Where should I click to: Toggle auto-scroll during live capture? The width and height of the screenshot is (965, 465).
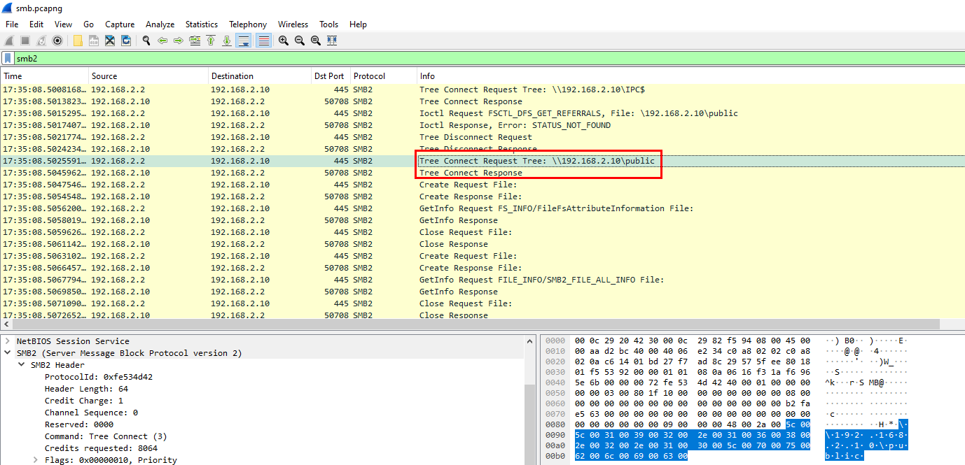243,41
